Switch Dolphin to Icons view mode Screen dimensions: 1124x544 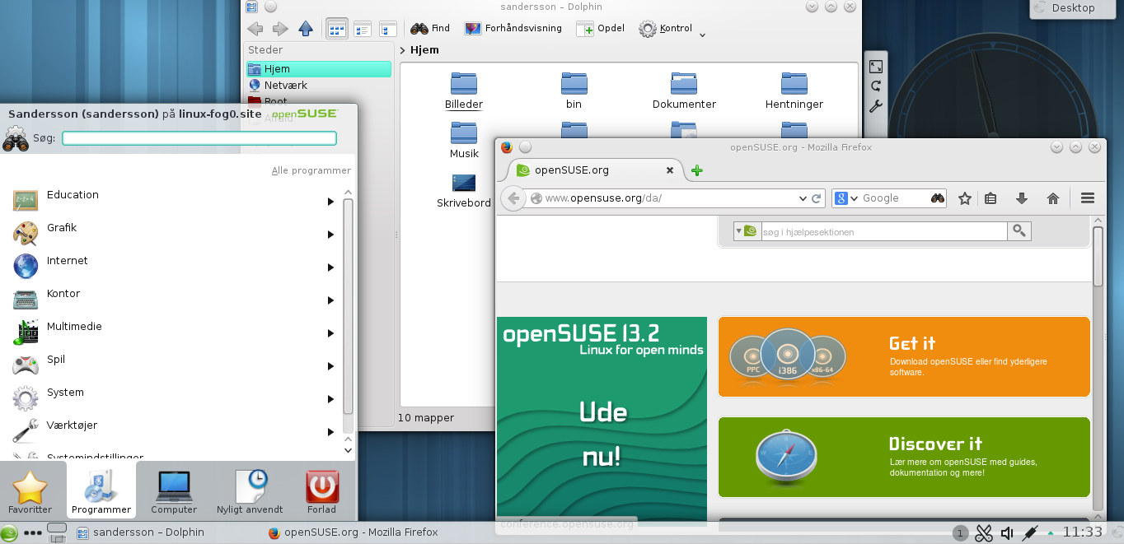[x=336, y=29]
